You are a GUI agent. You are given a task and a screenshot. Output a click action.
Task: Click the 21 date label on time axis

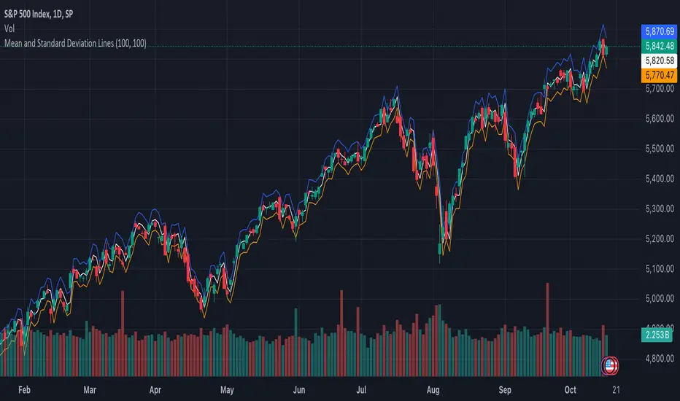tap(616, 390)
